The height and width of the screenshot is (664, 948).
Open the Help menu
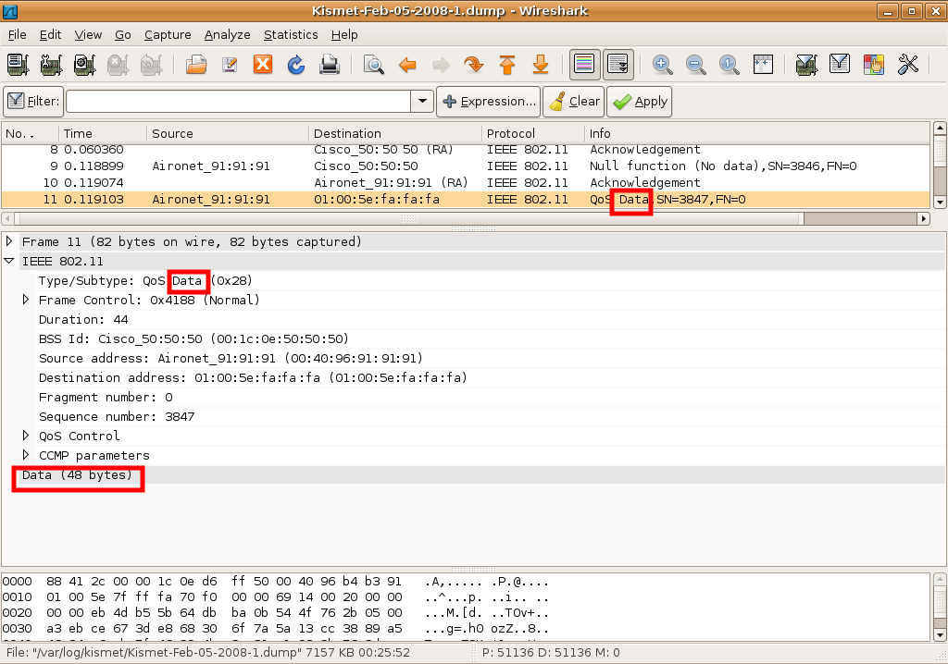[x=344, y=35]
